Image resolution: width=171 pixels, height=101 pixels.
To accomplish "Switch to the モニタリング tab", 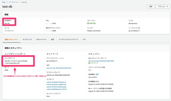I will click(x=27, y=40).
